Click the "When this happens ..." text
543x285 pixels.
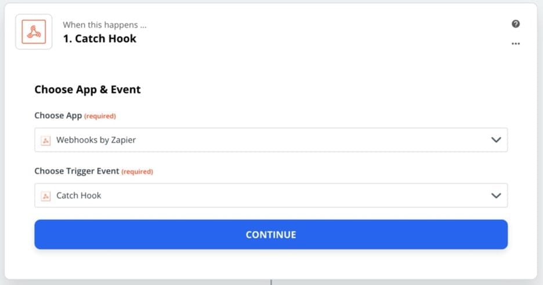(x=104, y=25)
